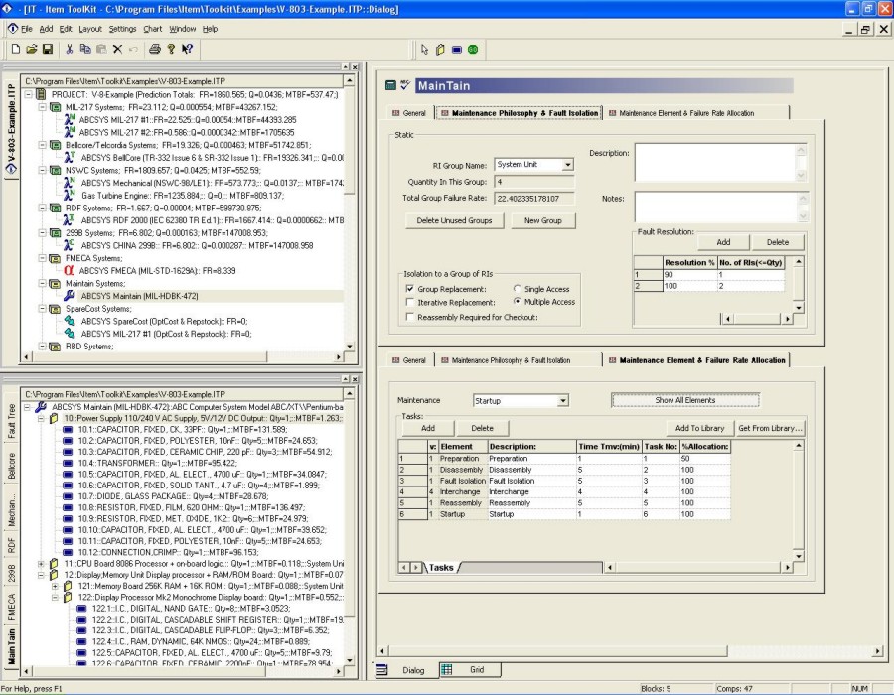The width and height of the screenshot is (894, 695).
Task: Click the 10.4 TRANSFORMER component icon
Action: tap(68, 463)
